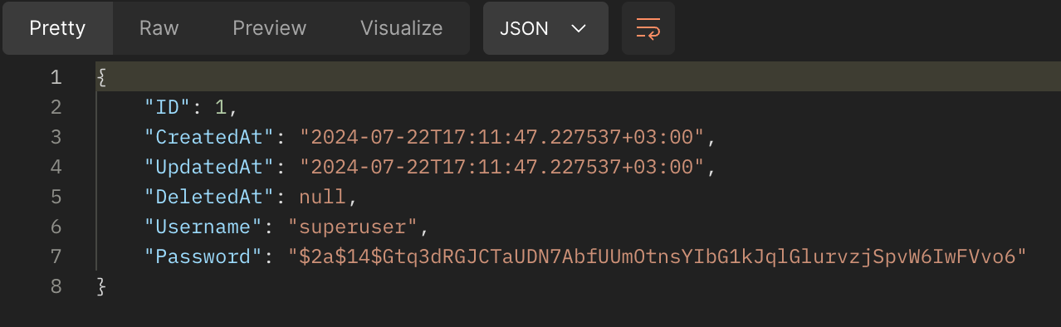The height and width of the screenshot is (327, 1061).
Task: Click the chevron beside JSON
Action: click(579, 28)
